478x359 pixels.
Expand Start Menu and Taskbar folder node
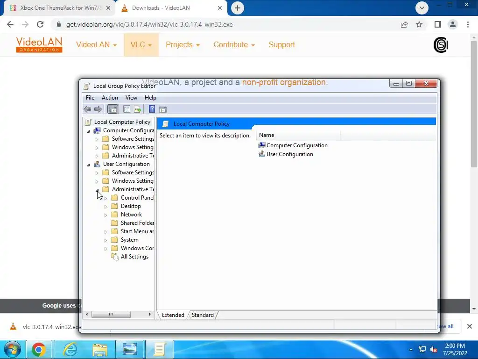coord(106,232)
